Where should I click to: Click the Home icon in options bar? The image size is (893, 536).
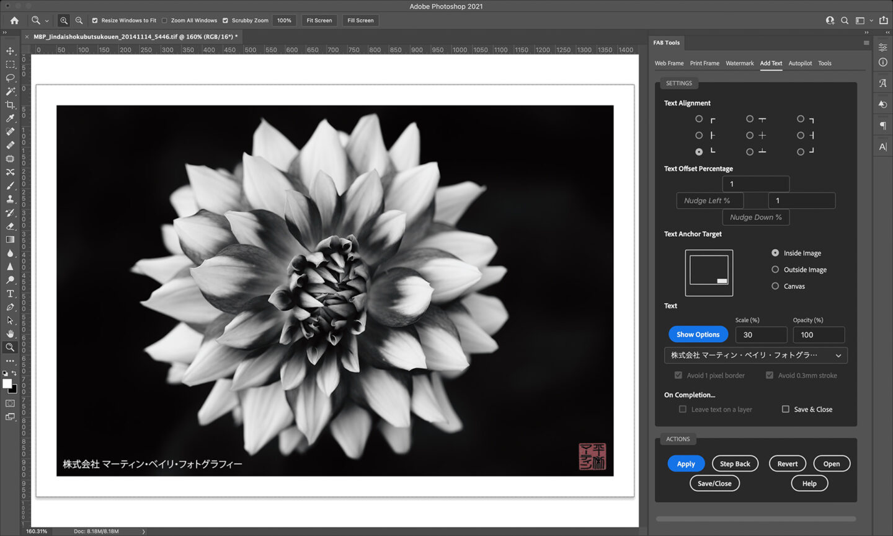tap(14, 20)
